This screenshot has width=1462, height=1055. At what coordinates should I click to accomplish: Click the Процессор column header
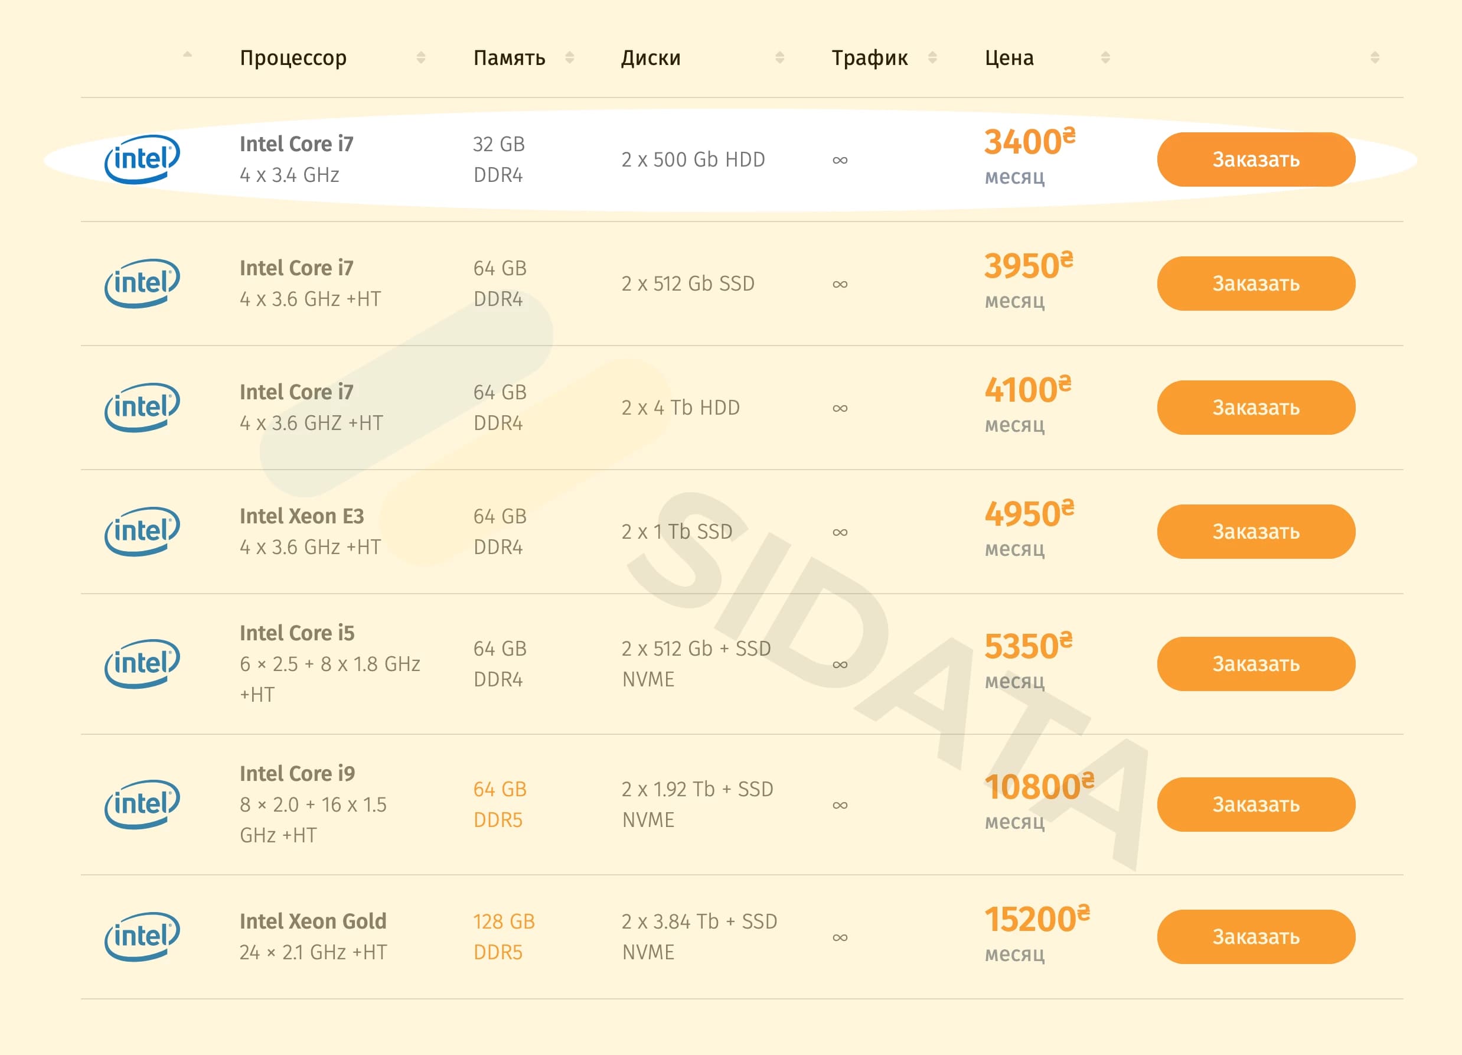coord(293,58)
